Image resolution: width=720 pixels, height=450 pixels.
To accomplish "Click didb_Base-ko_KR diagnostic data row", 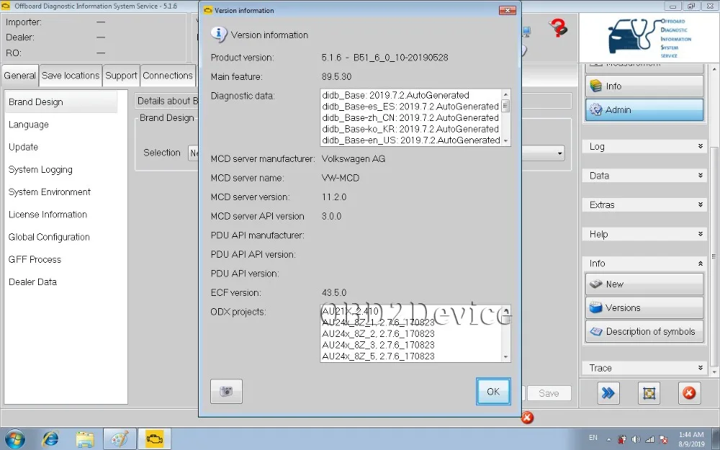I will (410, 129).
